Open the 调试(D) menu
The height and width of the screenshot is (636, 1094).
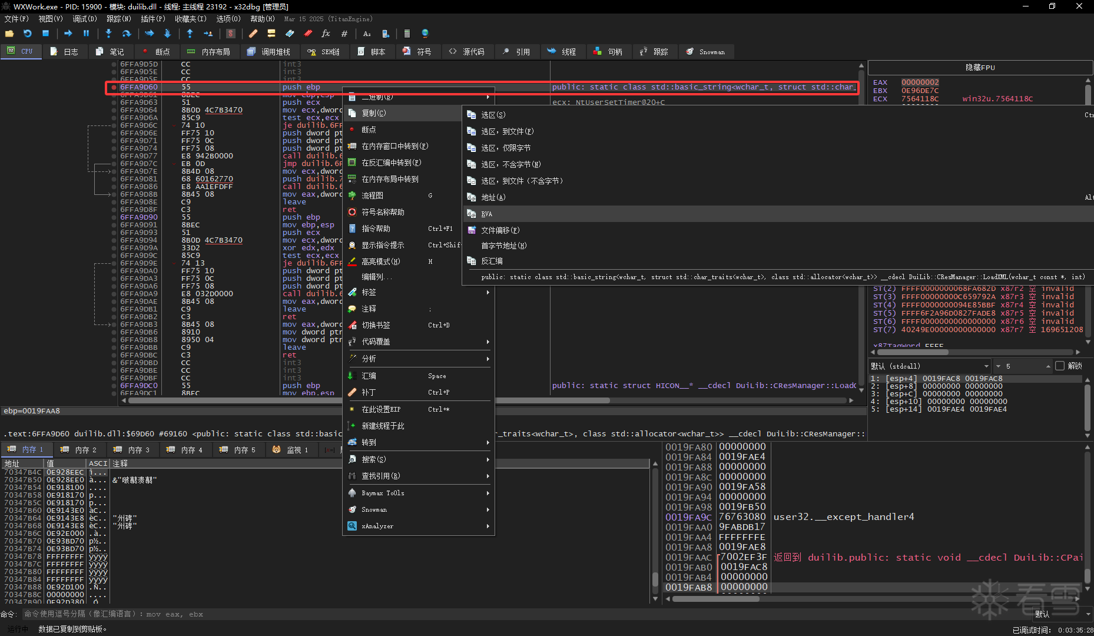pos(84,19)
